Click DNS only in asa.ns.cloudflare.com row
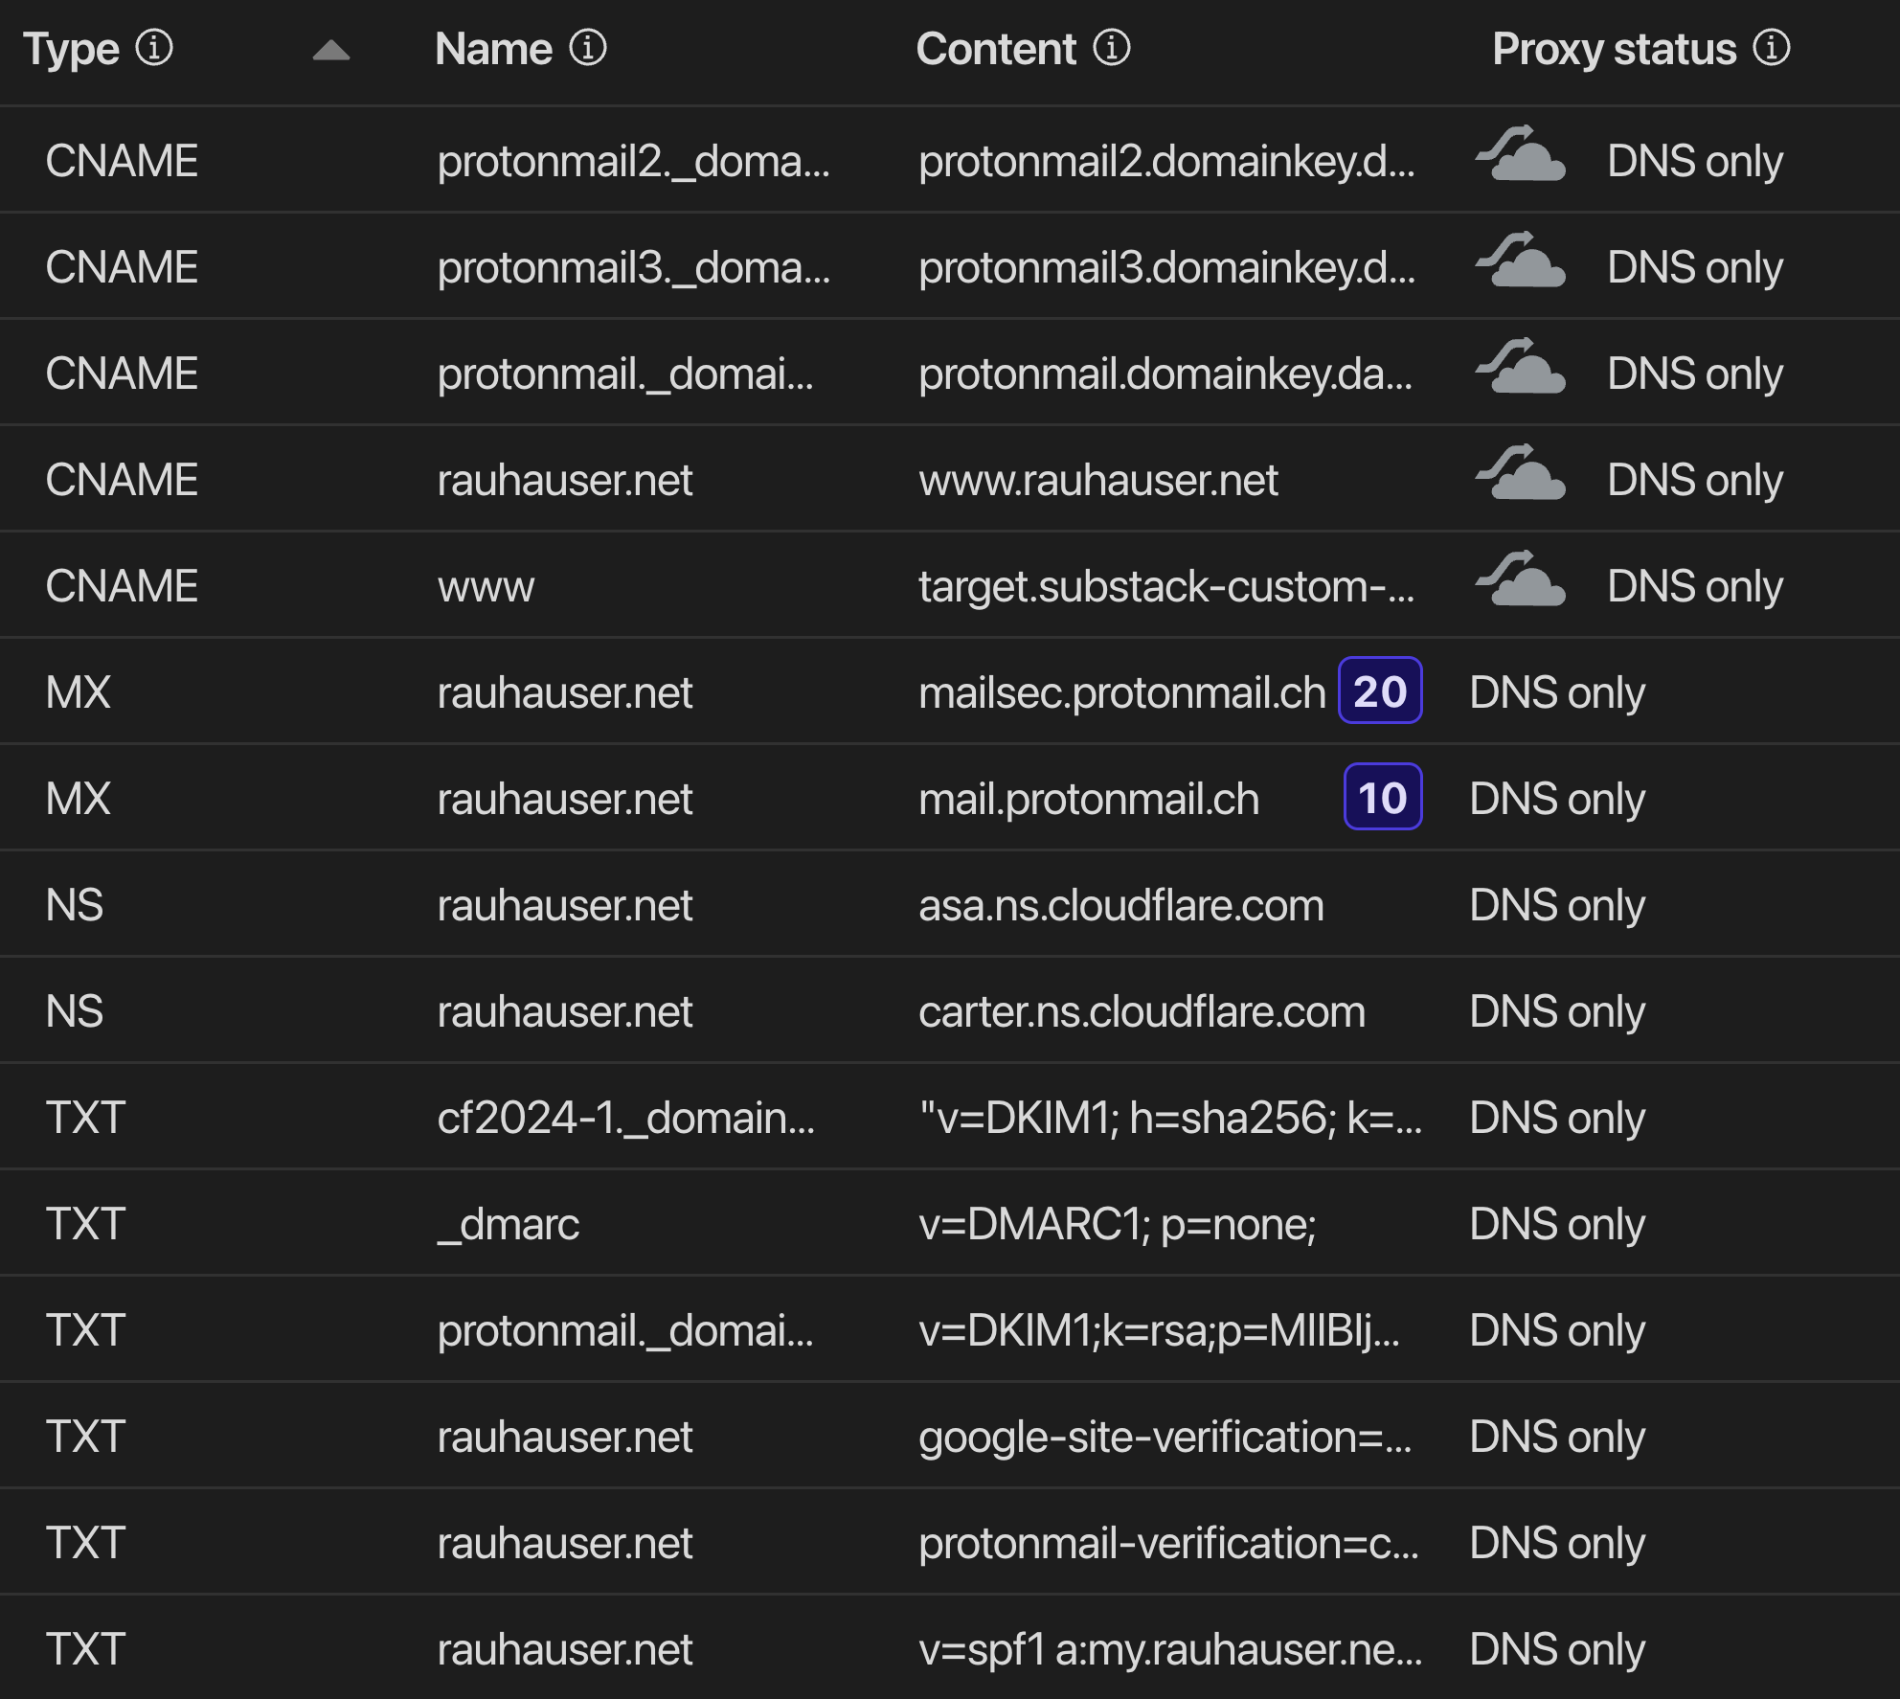Viewport: 1900px width, 1699px height. pyautogui.click(x=1557, y=905)
